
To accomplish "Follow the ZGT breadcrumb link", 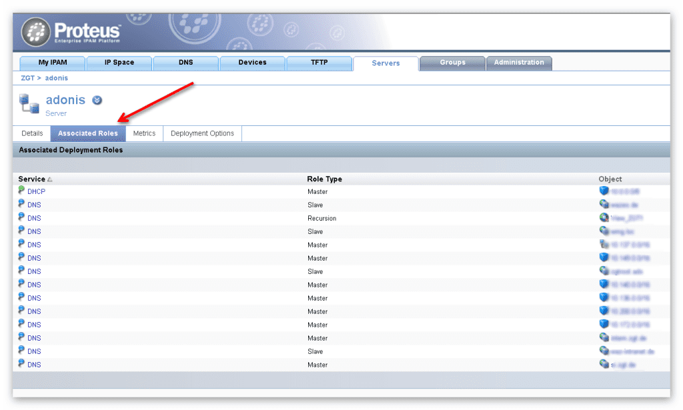I will point(27,78).
